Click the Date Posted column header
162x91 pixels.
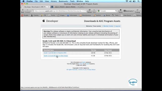click(x=108, y=50)
